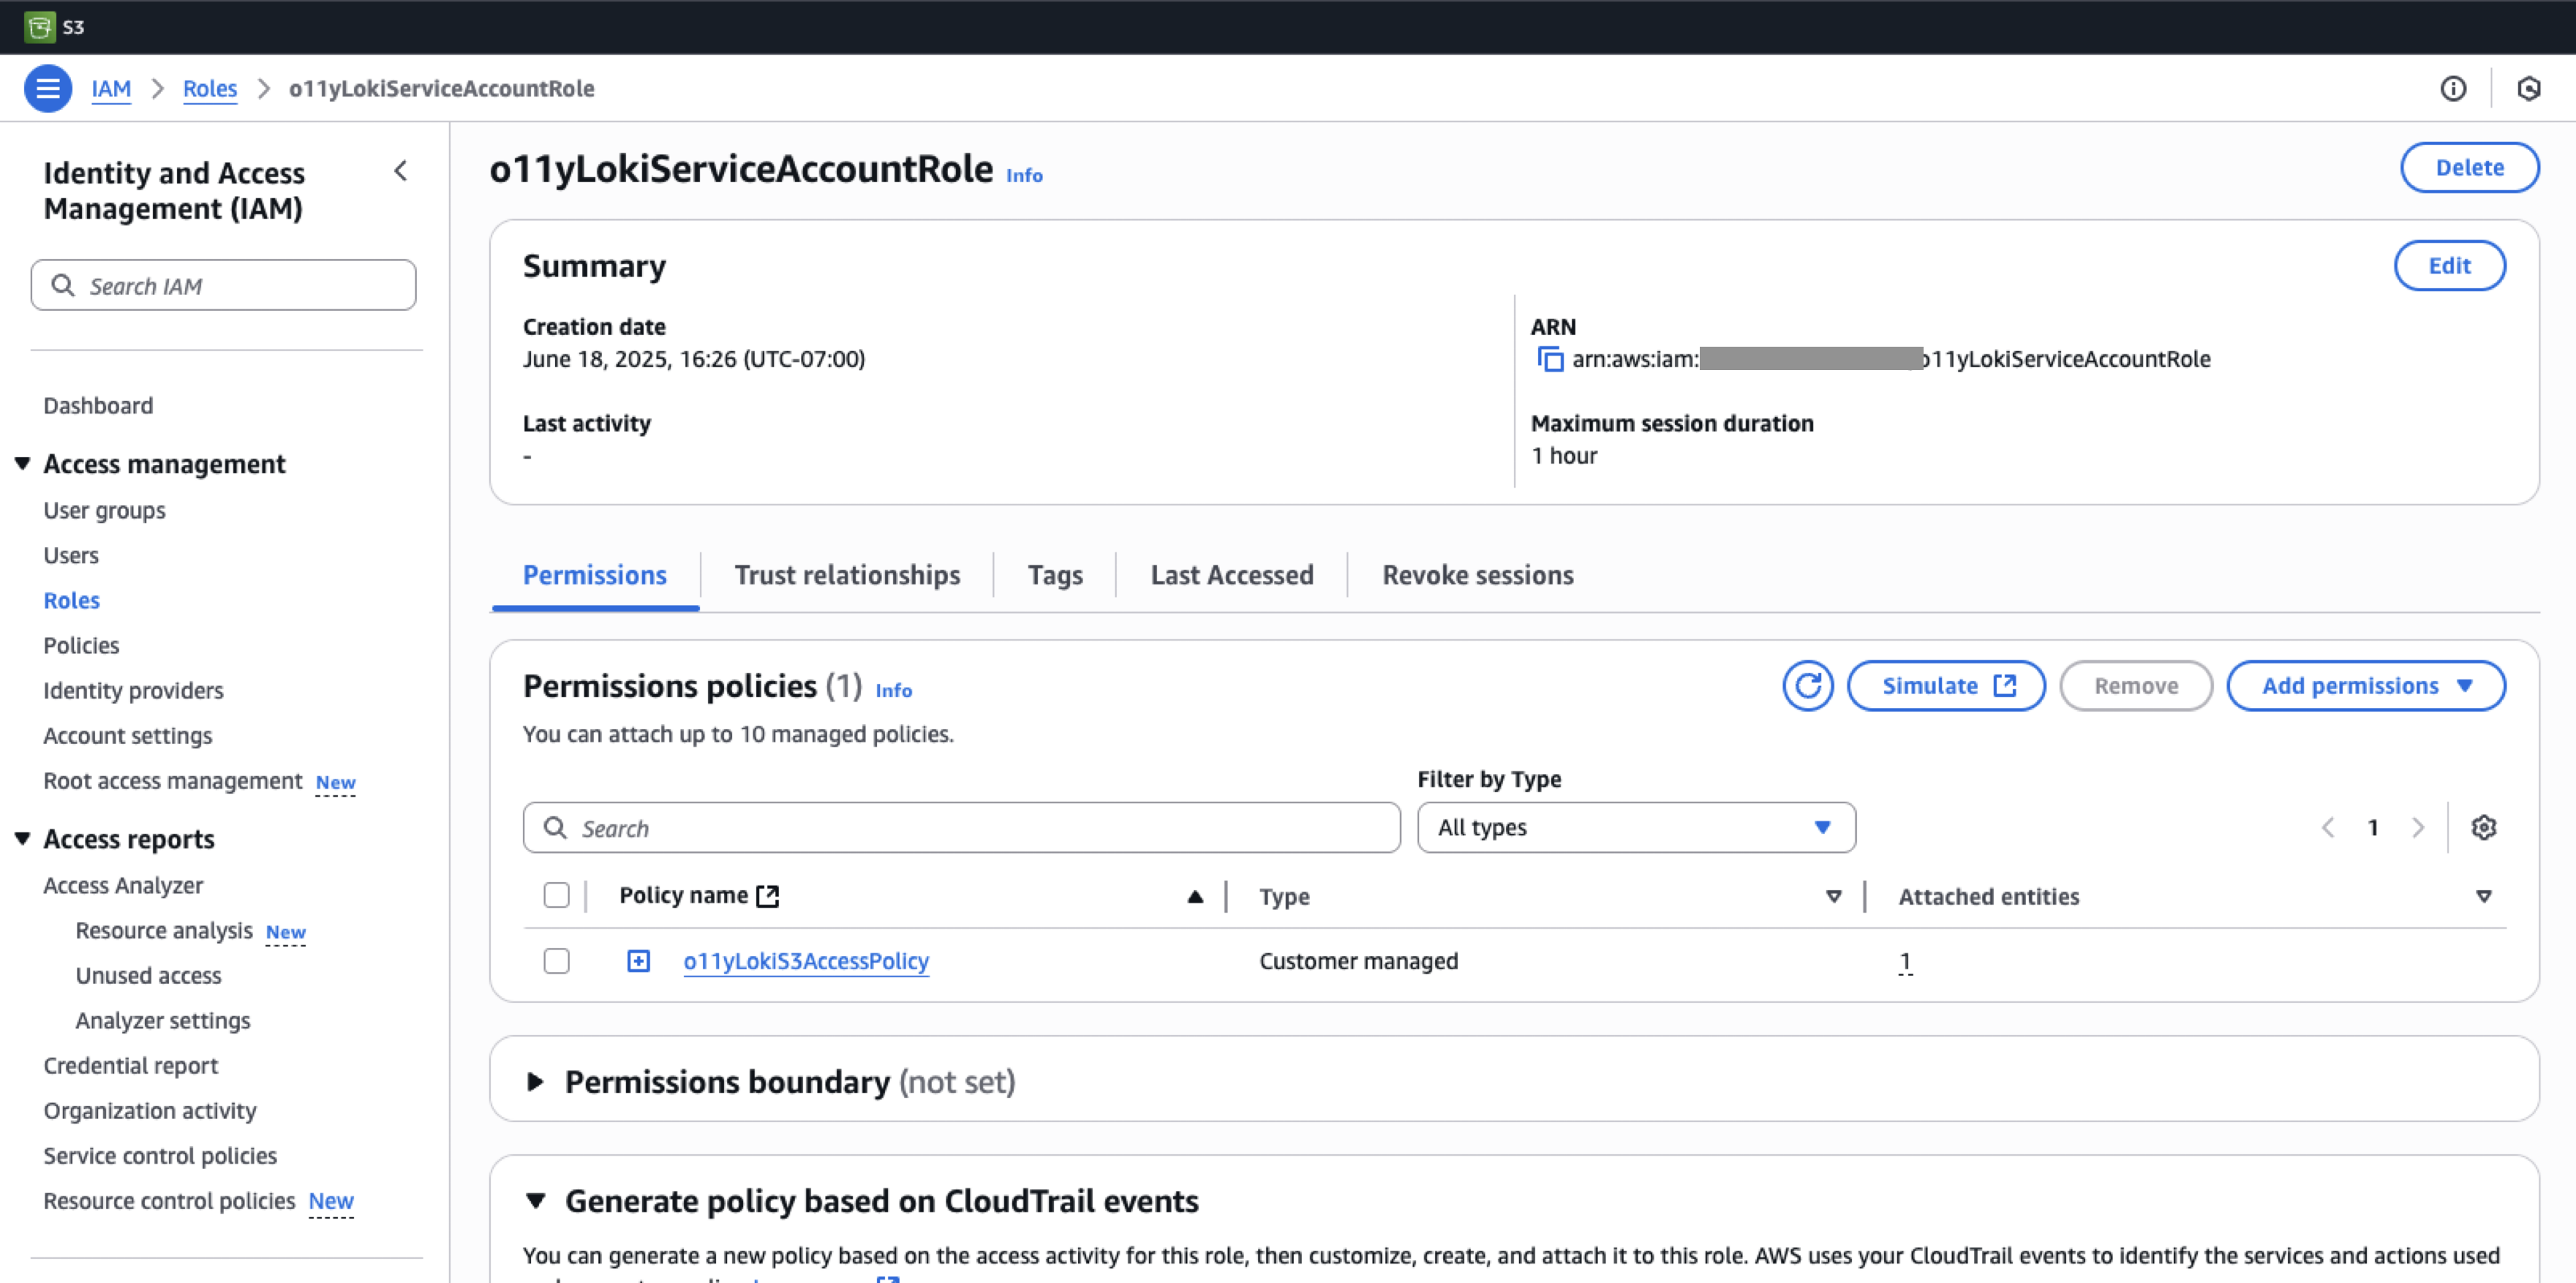Open Resource control policies in the sidebar
2576x1283 pixels.
[x=169, y=1200]
